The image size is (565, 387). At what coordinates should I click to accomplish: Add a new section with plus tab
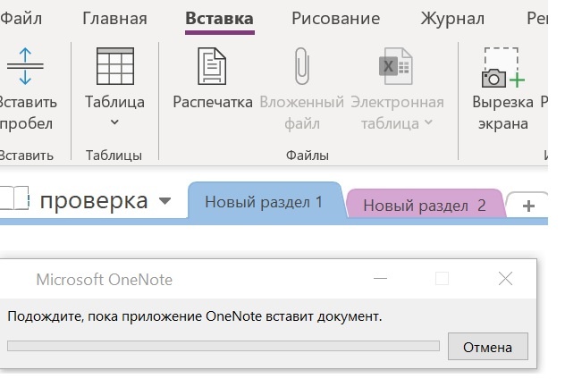(x=528, y=206)
